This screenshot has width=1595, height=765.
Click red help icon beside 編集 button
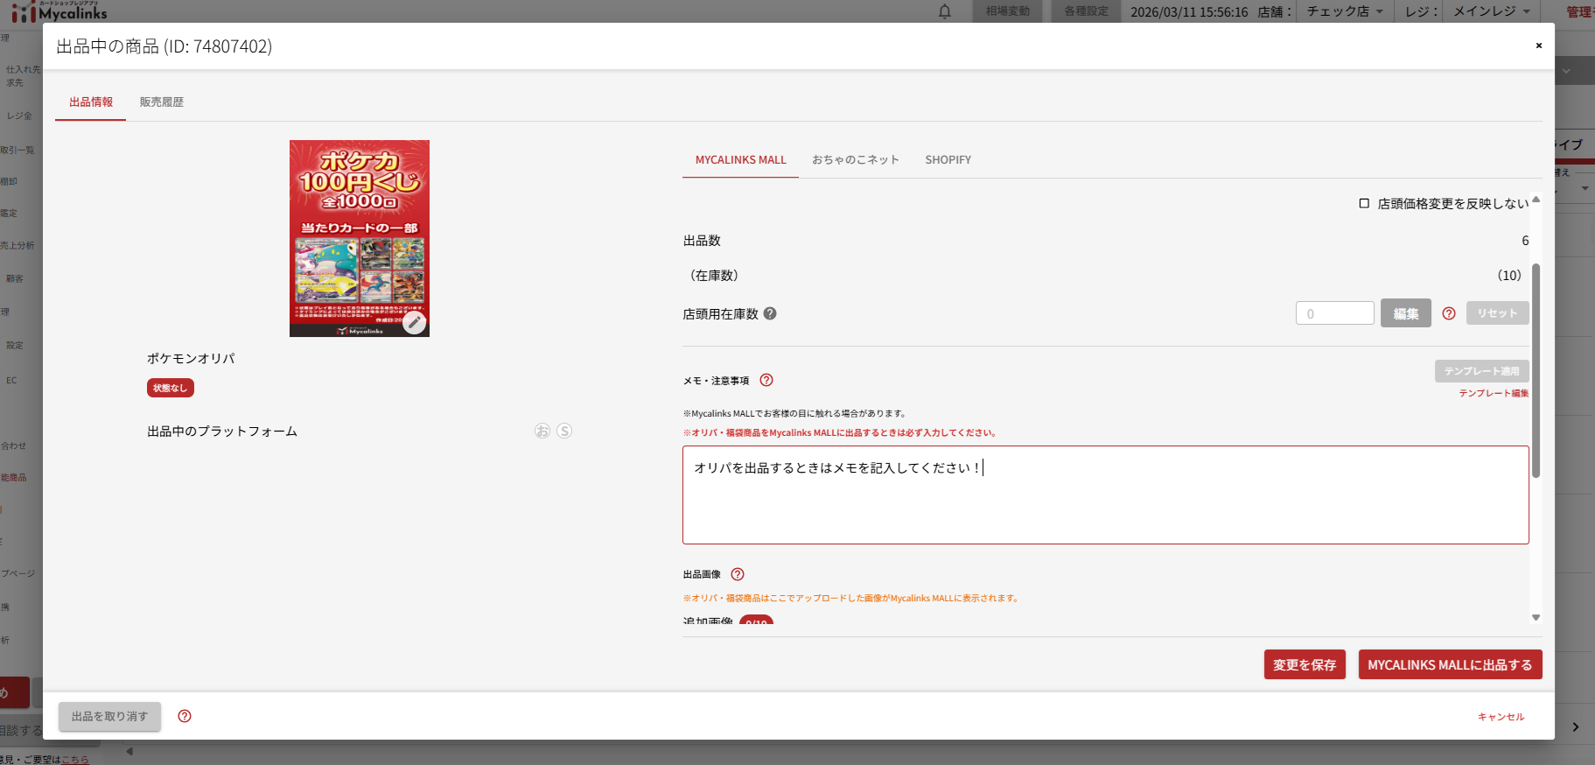coord(1449,313)
